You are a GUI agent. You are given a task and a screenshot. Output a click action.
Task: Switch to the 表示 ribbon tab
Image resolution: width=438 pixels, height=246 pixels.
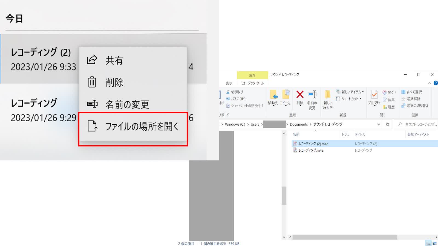pos(229,83)
